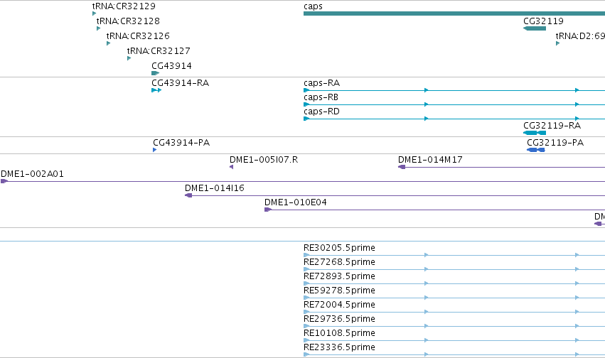Select the CG43914-RA transcript glyph
605x358 pixels.
[x=156, y=90]
